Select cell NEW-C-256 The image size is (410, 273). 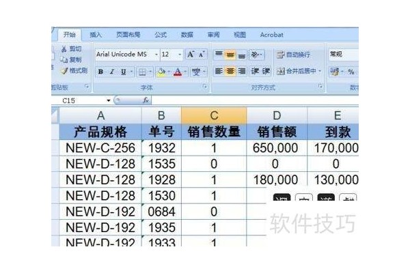[100, 148]
